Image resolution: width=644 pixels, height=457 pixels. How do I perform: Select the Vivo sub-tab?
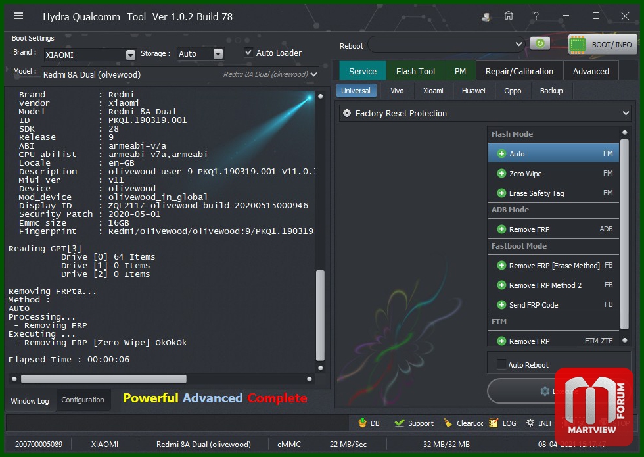pos(397,91)
